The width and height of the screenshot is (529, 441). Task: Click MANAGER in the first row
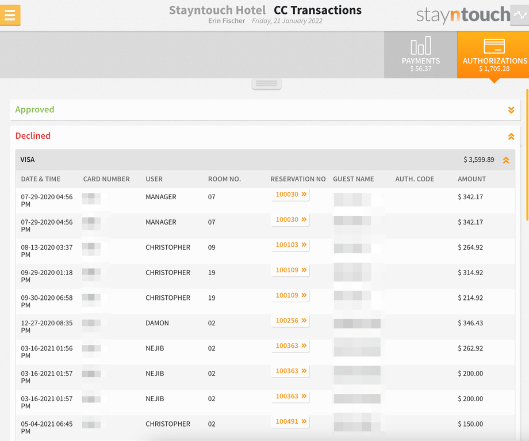coord(161,197)
